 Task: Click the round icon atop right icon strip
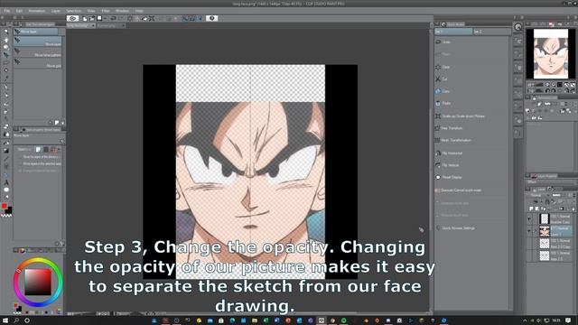pos(517,27)
